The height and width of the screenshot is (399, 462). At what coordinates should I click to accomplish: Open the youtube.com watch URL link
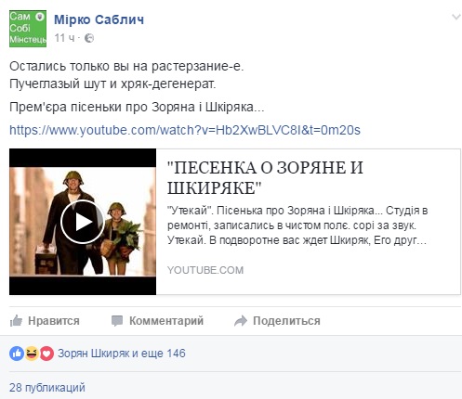pyautogui.click(x=185, y=130)
